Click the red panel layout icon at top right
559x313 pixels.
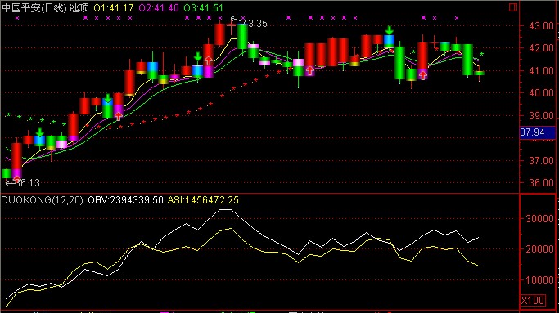coord(512,7)
